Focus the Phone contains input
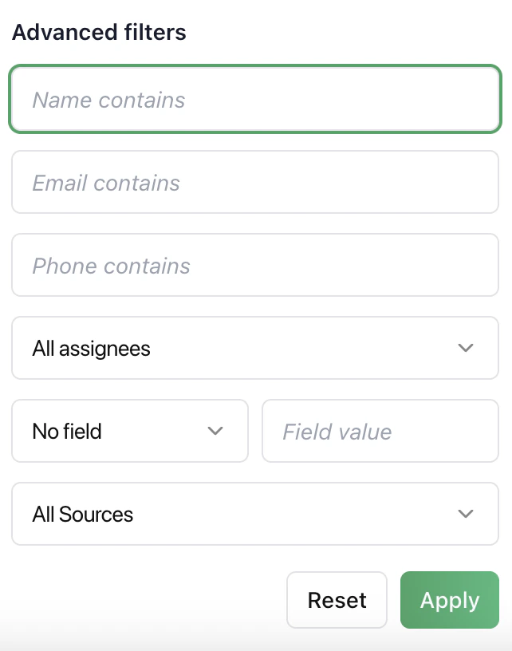 click(255, 265)
